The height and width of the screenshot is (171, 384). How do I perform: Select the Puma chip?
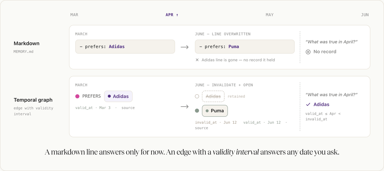[x=215, y=111]
